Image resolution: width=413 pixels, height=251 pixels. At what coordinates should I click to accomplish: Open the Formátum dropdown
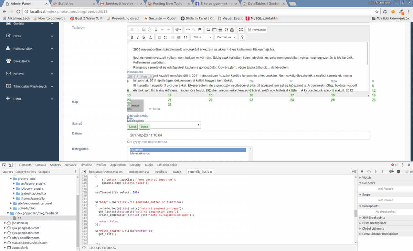[x=226, y=37]
